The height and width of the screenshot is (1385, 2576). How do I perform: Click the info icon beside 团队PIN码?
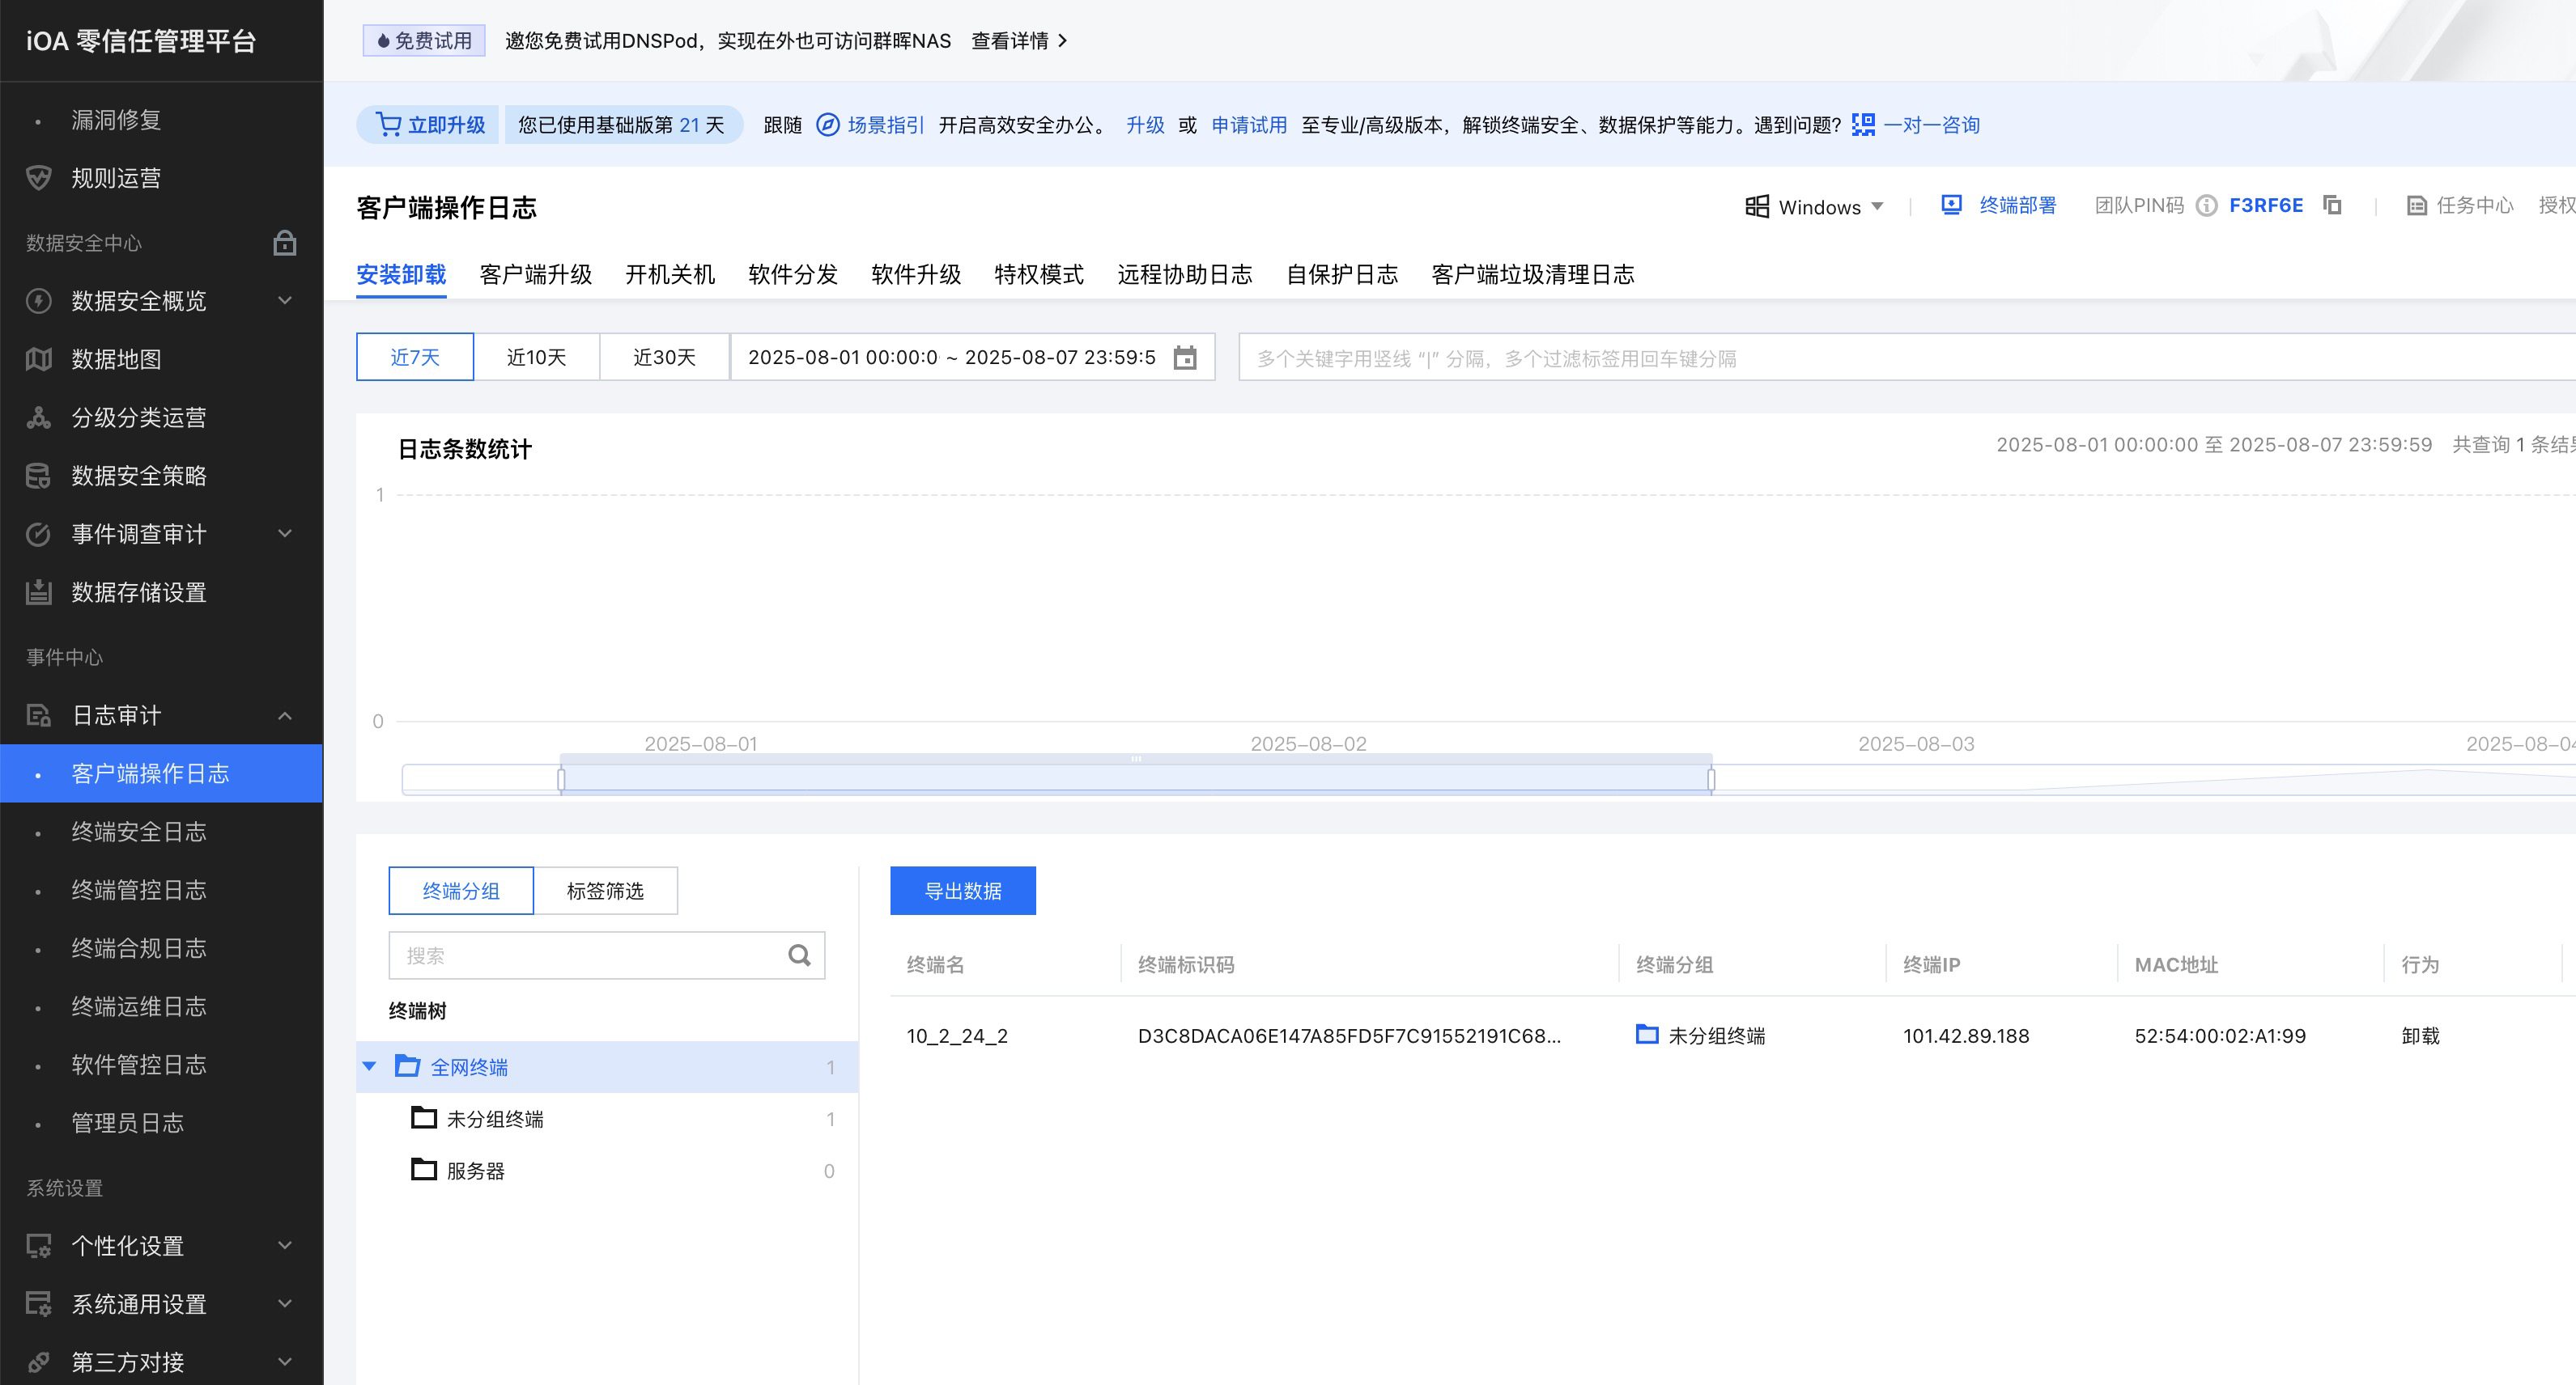(x=2206, y=205)
